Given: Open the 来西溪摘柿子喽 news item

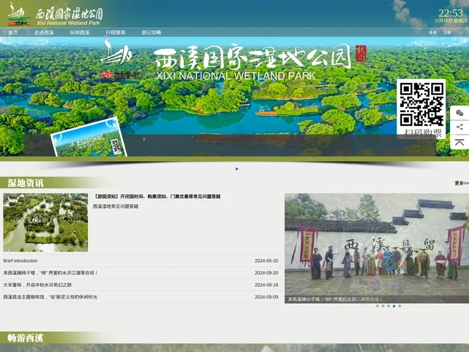Looking at the screenshot, I should (51, 272).
